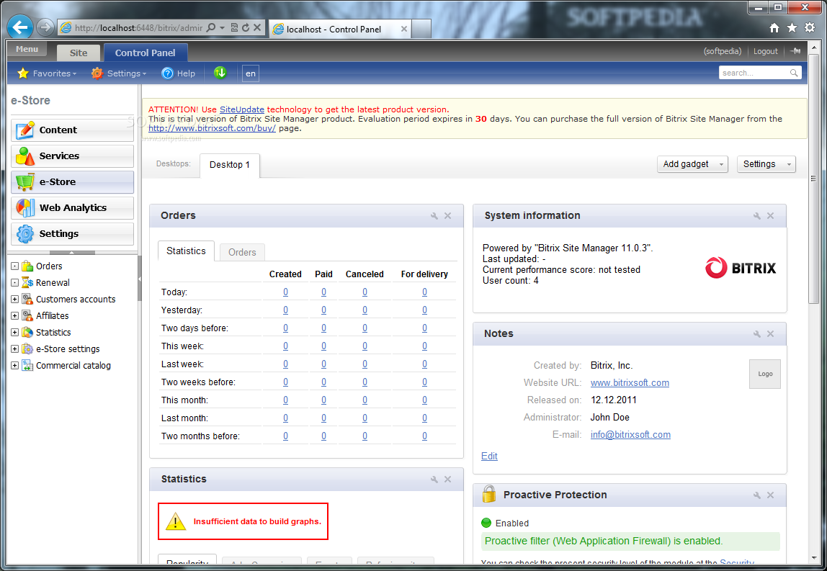Switch to the Control Panel tab
Image resolution: width=827 pixels, height=571 pixels.
pos(145,53)
